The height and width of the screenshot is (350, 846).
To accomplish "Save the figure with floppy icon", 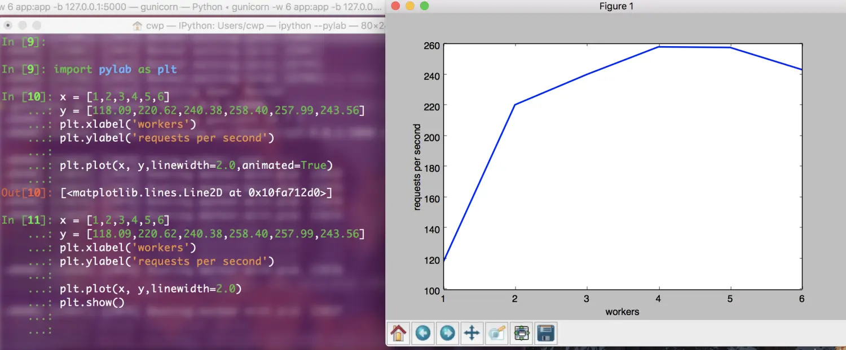I will pos(545,333).
